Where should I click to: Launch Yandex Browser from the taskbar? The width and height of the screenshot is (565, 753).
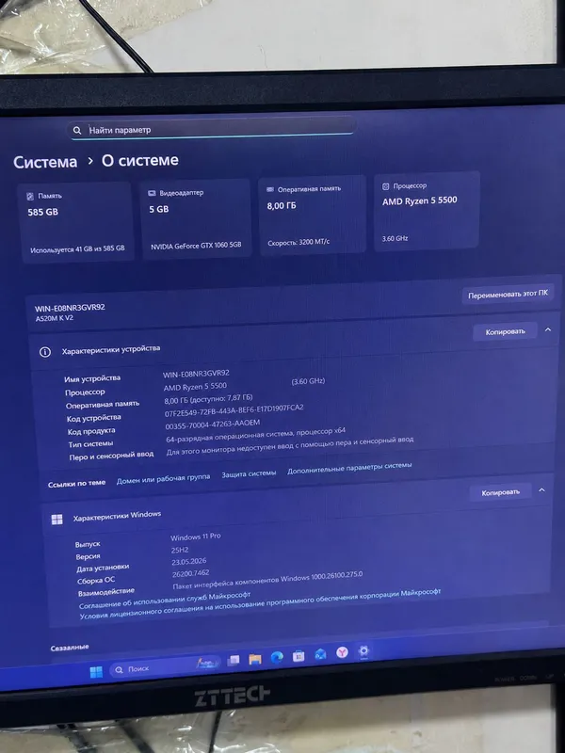click(342, 651)
